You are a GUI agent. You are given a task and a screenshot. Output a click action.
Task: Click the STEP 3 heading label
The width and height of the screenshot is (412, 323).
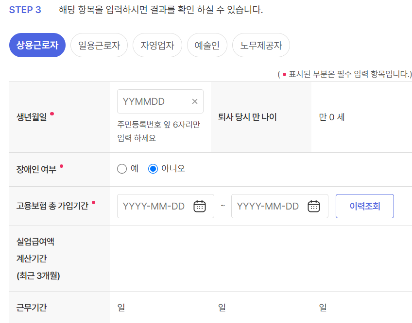click(x=25, y=9)
